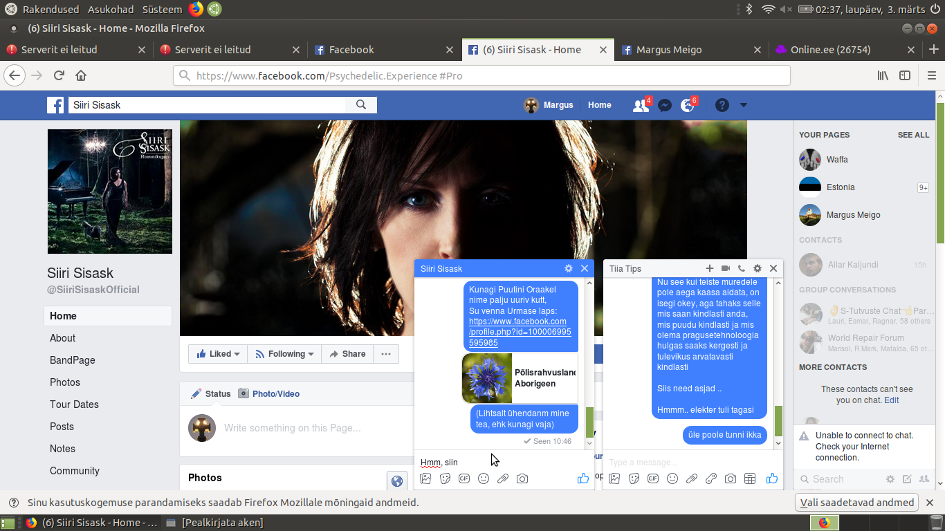The height and width of the screenshot is (531, 945).
Task: Open the Firefox library icon
Action: pyautogui.click(x=883, y=75)
